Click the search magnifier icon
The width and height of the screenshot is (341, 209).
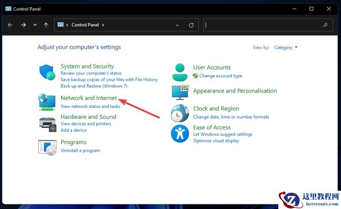tap(325, 25)
